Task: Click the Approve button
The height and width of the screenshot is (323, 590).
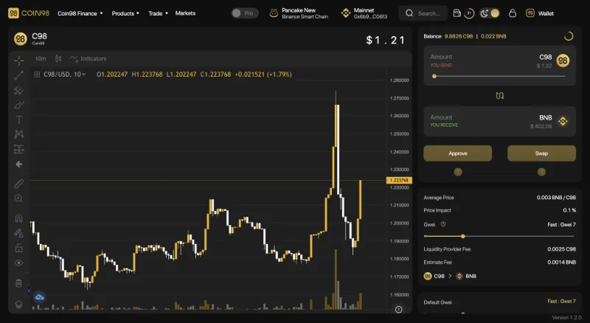Action: pyautogui.click(x=457, y=153)
